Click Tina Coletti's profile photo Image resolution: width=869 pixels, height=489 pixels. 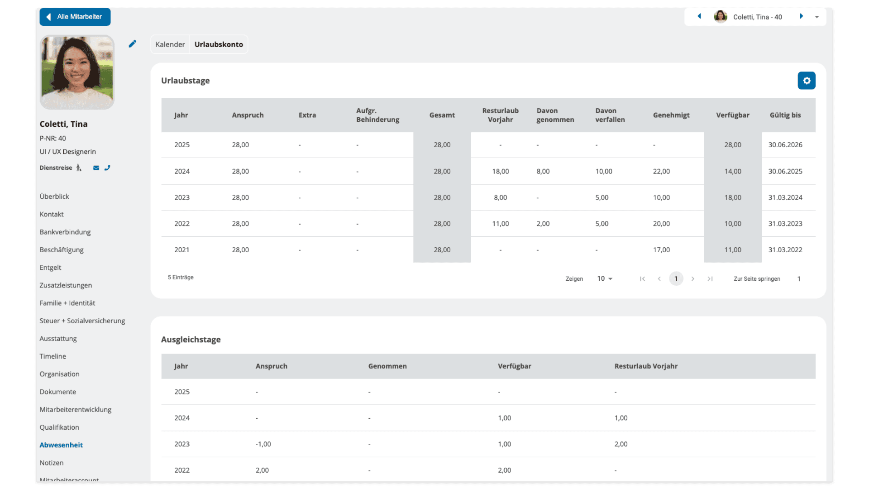pos(77,72)
